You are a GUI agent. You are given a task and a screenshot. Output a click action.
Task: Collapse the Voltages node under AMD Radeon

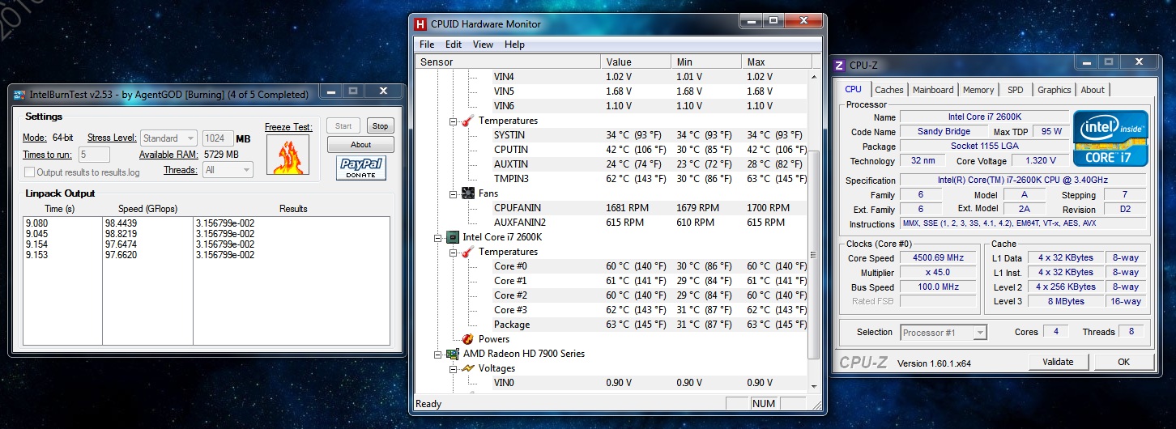[x=453, y=368]
